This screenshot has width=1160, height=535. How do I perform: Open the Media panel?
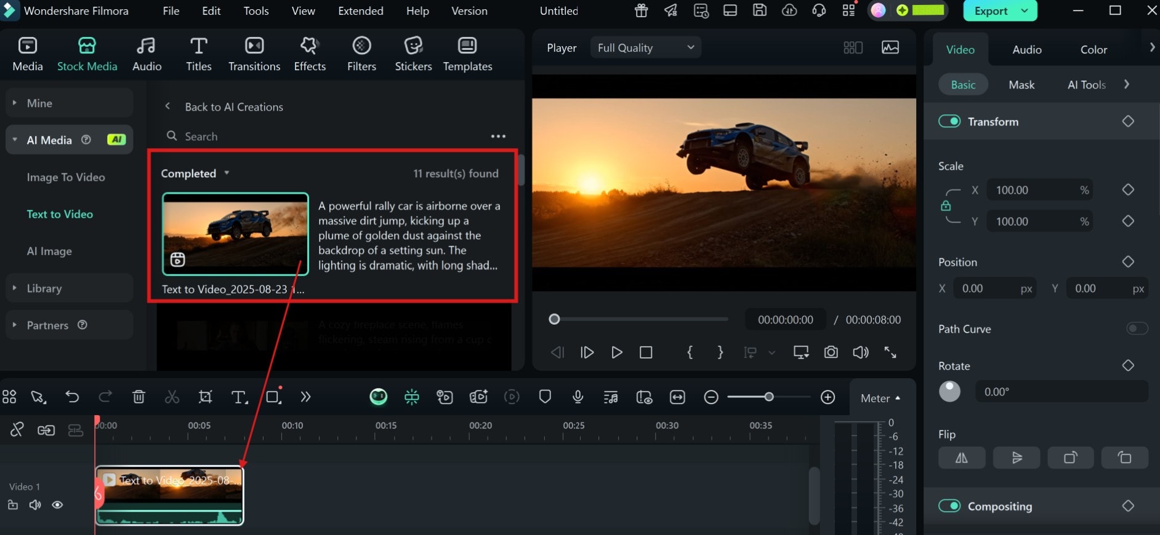[28, 54]
